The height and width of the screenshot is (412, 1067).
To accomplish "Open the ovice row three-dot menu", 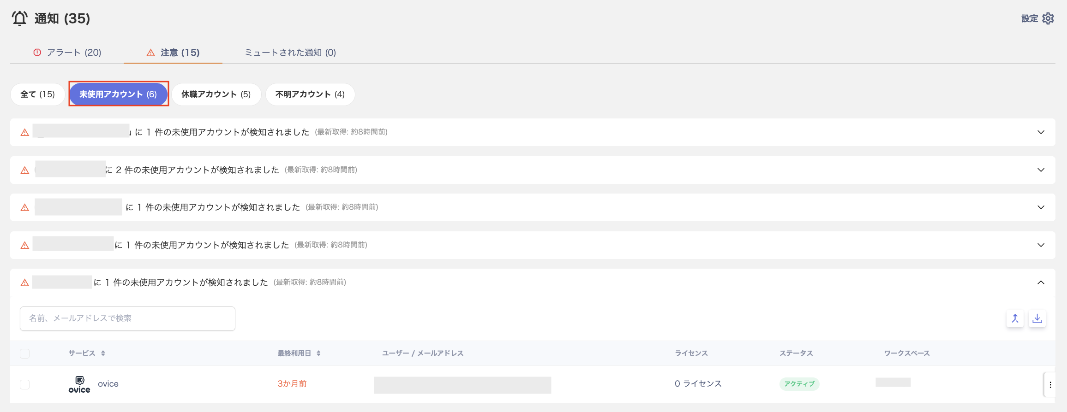I will 1050,385.
